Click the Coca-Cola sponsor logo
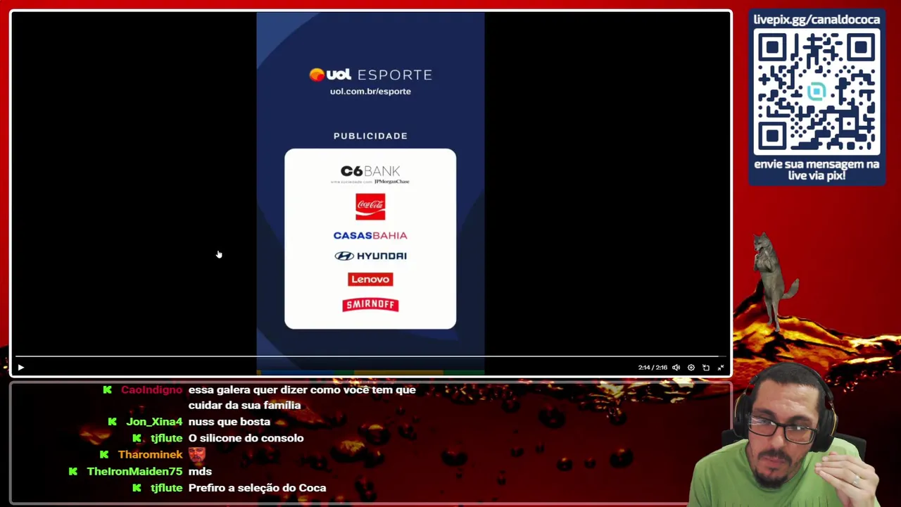Viewport: 901px width, 507px height. coord(370,207)
